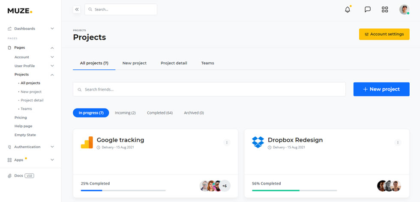Click the Account settings button

(x=384, y=34)
